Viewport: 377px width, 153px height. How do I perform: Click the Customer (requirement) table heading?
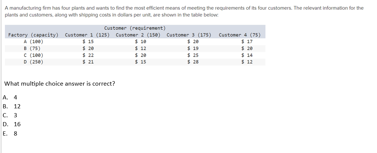(x=135, y=28)
